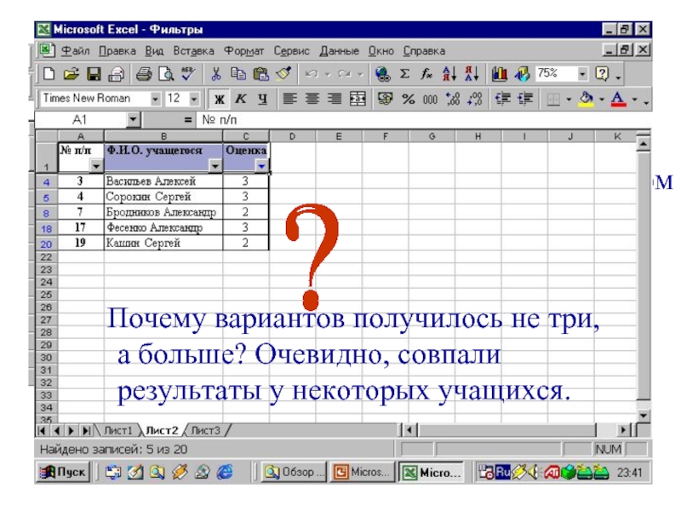
Task: Paste with the clipboard icon
Action: (260, 74)
